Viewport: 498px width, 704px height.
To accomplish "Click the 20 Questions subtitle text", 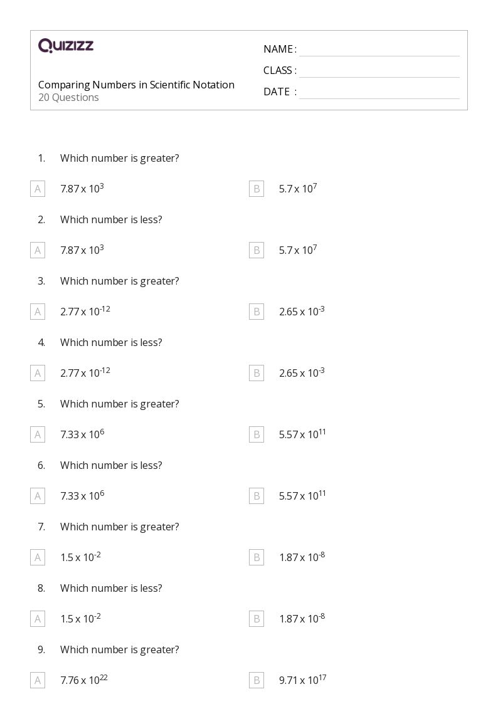I will click(x=68, y=98).
